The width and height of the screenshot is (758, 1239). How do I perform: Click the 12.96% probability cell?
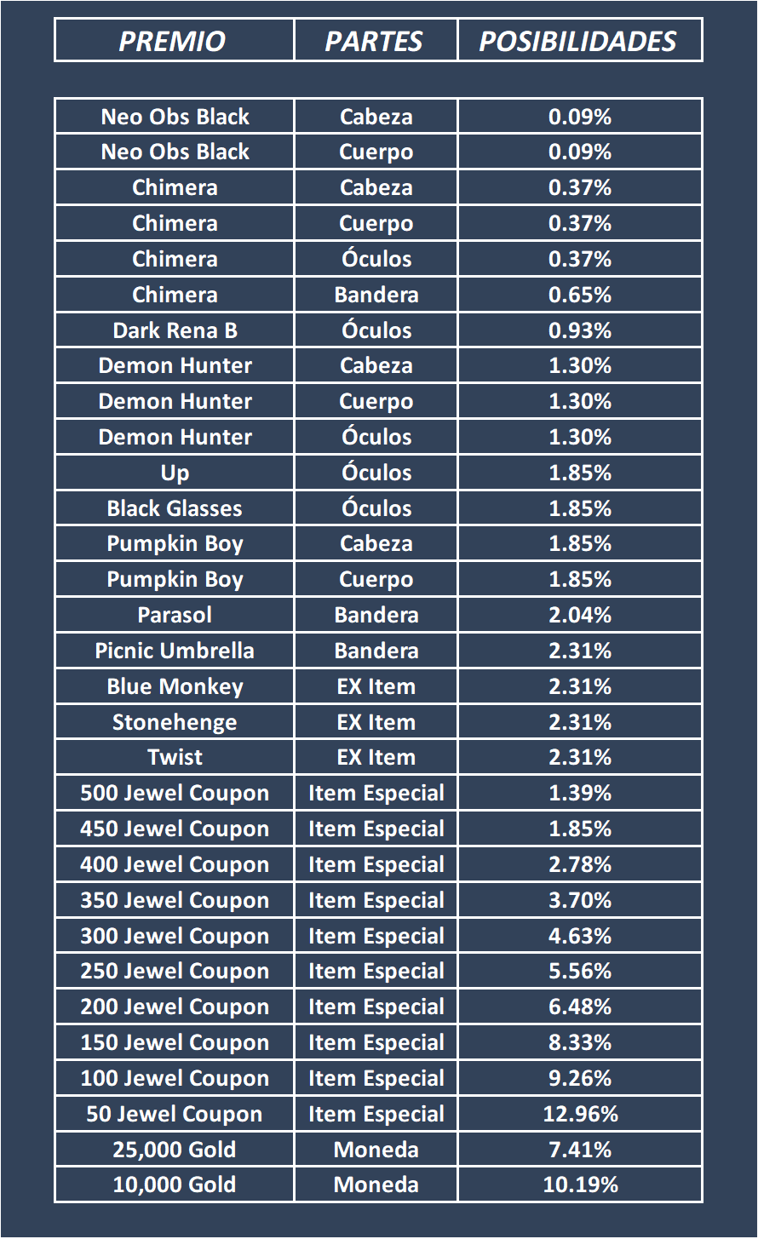(x=580, y=1114)
